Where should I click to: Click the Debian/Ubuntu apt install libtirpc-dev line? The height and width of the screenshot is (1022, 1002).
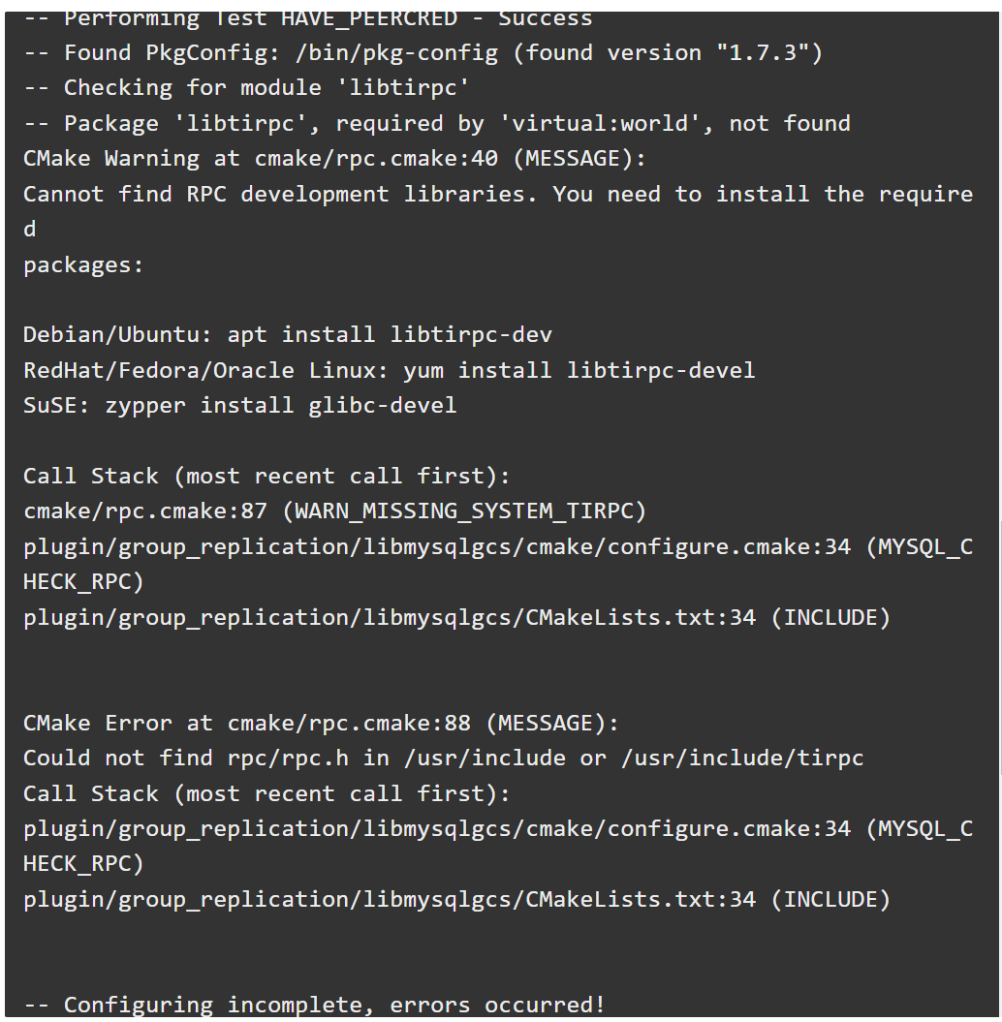coord(288,335)
